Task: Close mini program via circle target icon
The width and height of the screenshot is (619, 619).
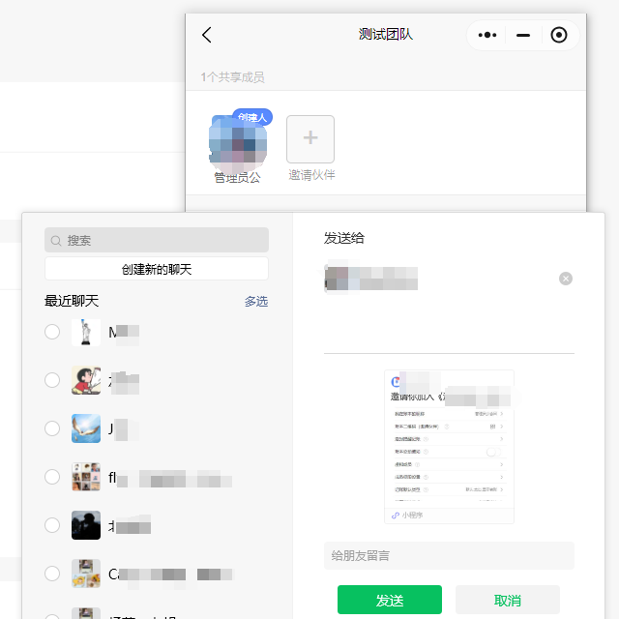Action: [x=559, y=35]
